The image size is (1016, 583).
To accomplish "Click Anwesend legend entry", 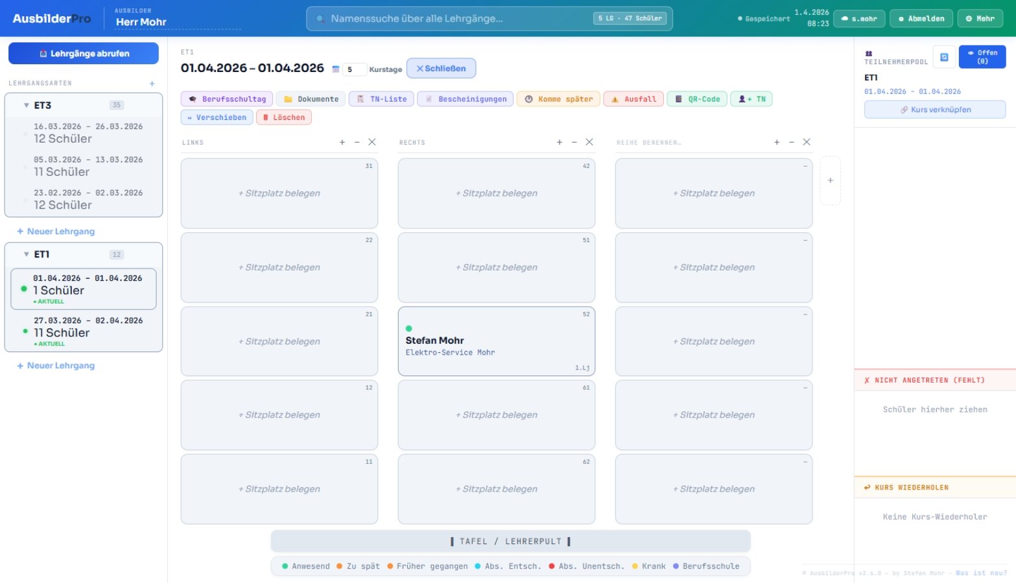I will click(x=306, y=566).
